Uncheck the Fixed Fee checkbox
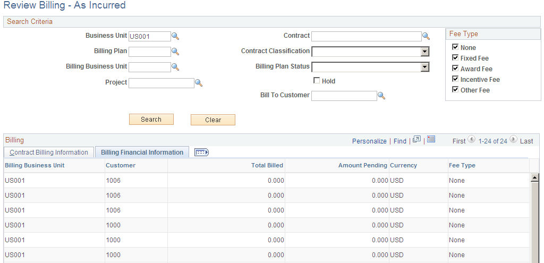The image size is (544, 263). [x=455, y=57]
